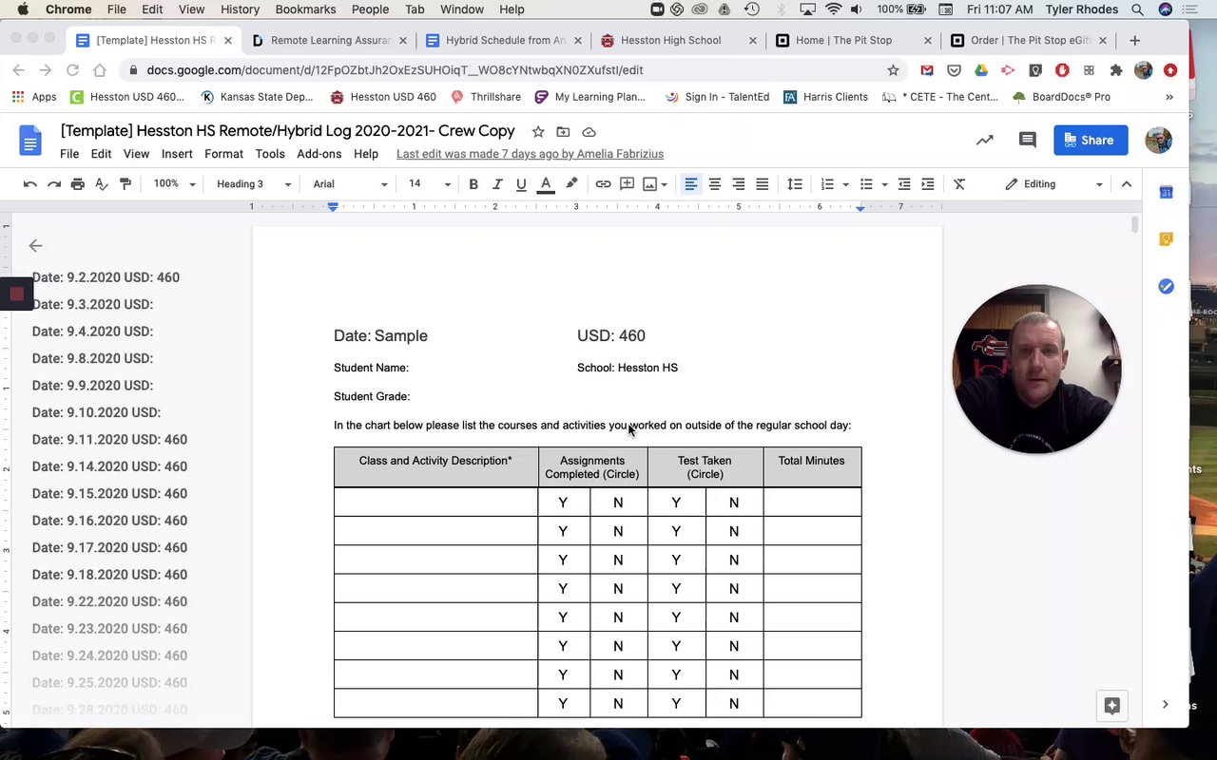
Task: Open the Tools menu in Docs
Action: tap(270, 154)
